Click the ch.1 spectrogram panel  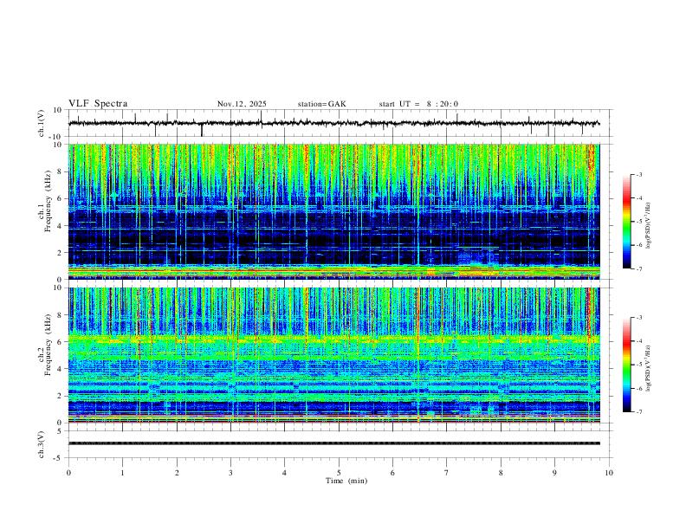(333, 211)
